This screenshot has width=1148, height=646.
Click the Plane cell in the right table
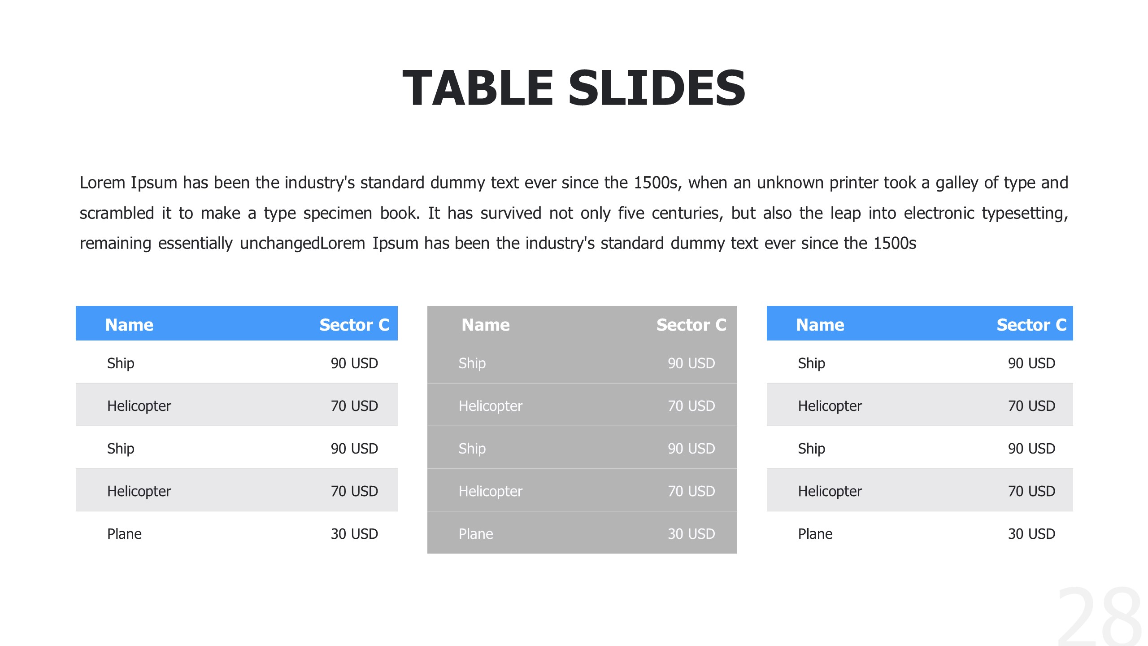tap(815, 534)
